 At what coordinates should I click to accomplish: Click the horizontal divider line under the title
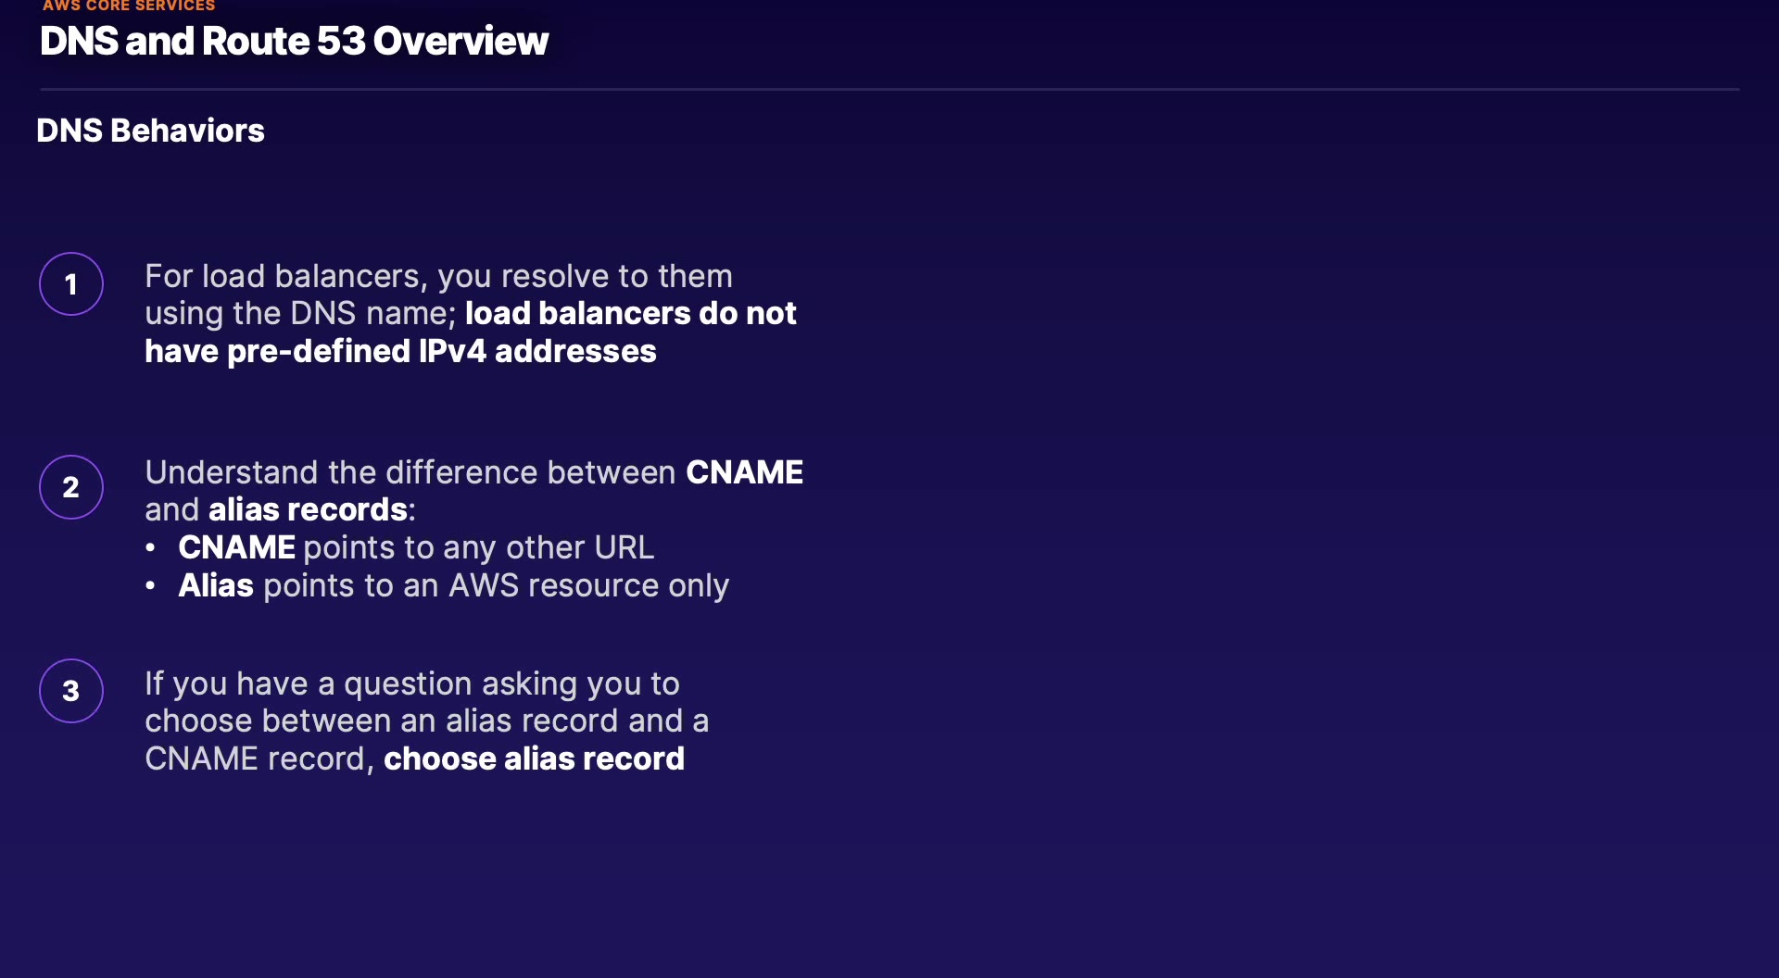[889, 90]
